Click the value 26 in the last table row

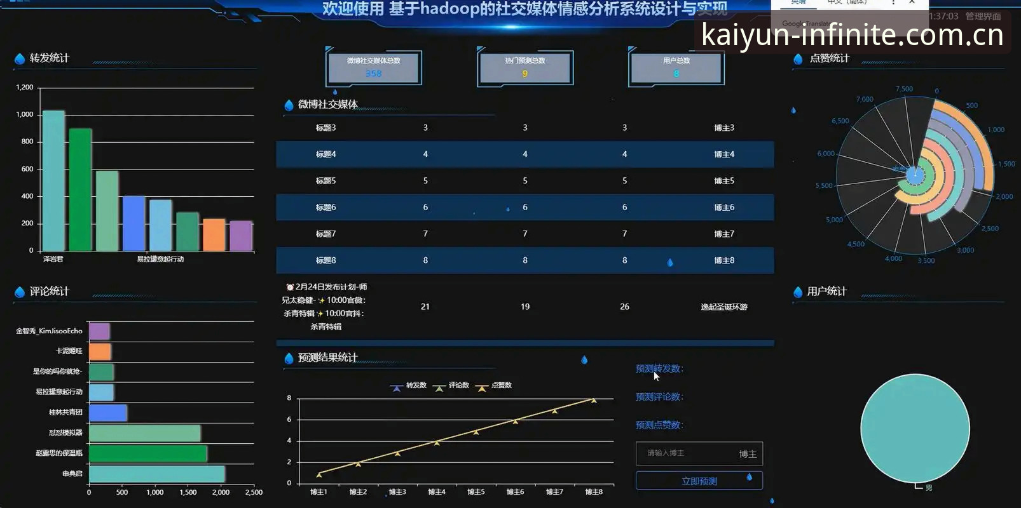[x=624, y=307]
